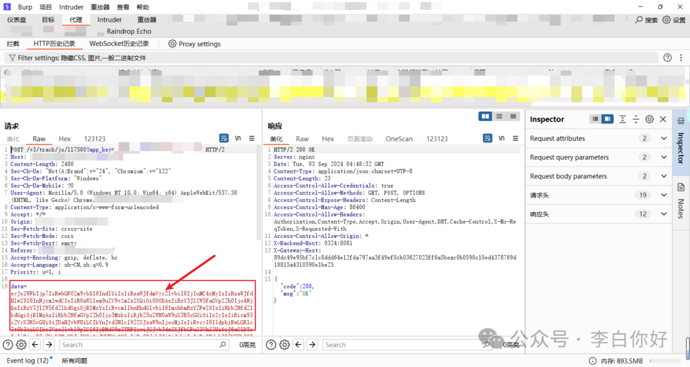The height and width of the screenshot is (367, 690).
Task: Open the 帮助 menu
Action: pyautogui.click(x=143, y=7)
